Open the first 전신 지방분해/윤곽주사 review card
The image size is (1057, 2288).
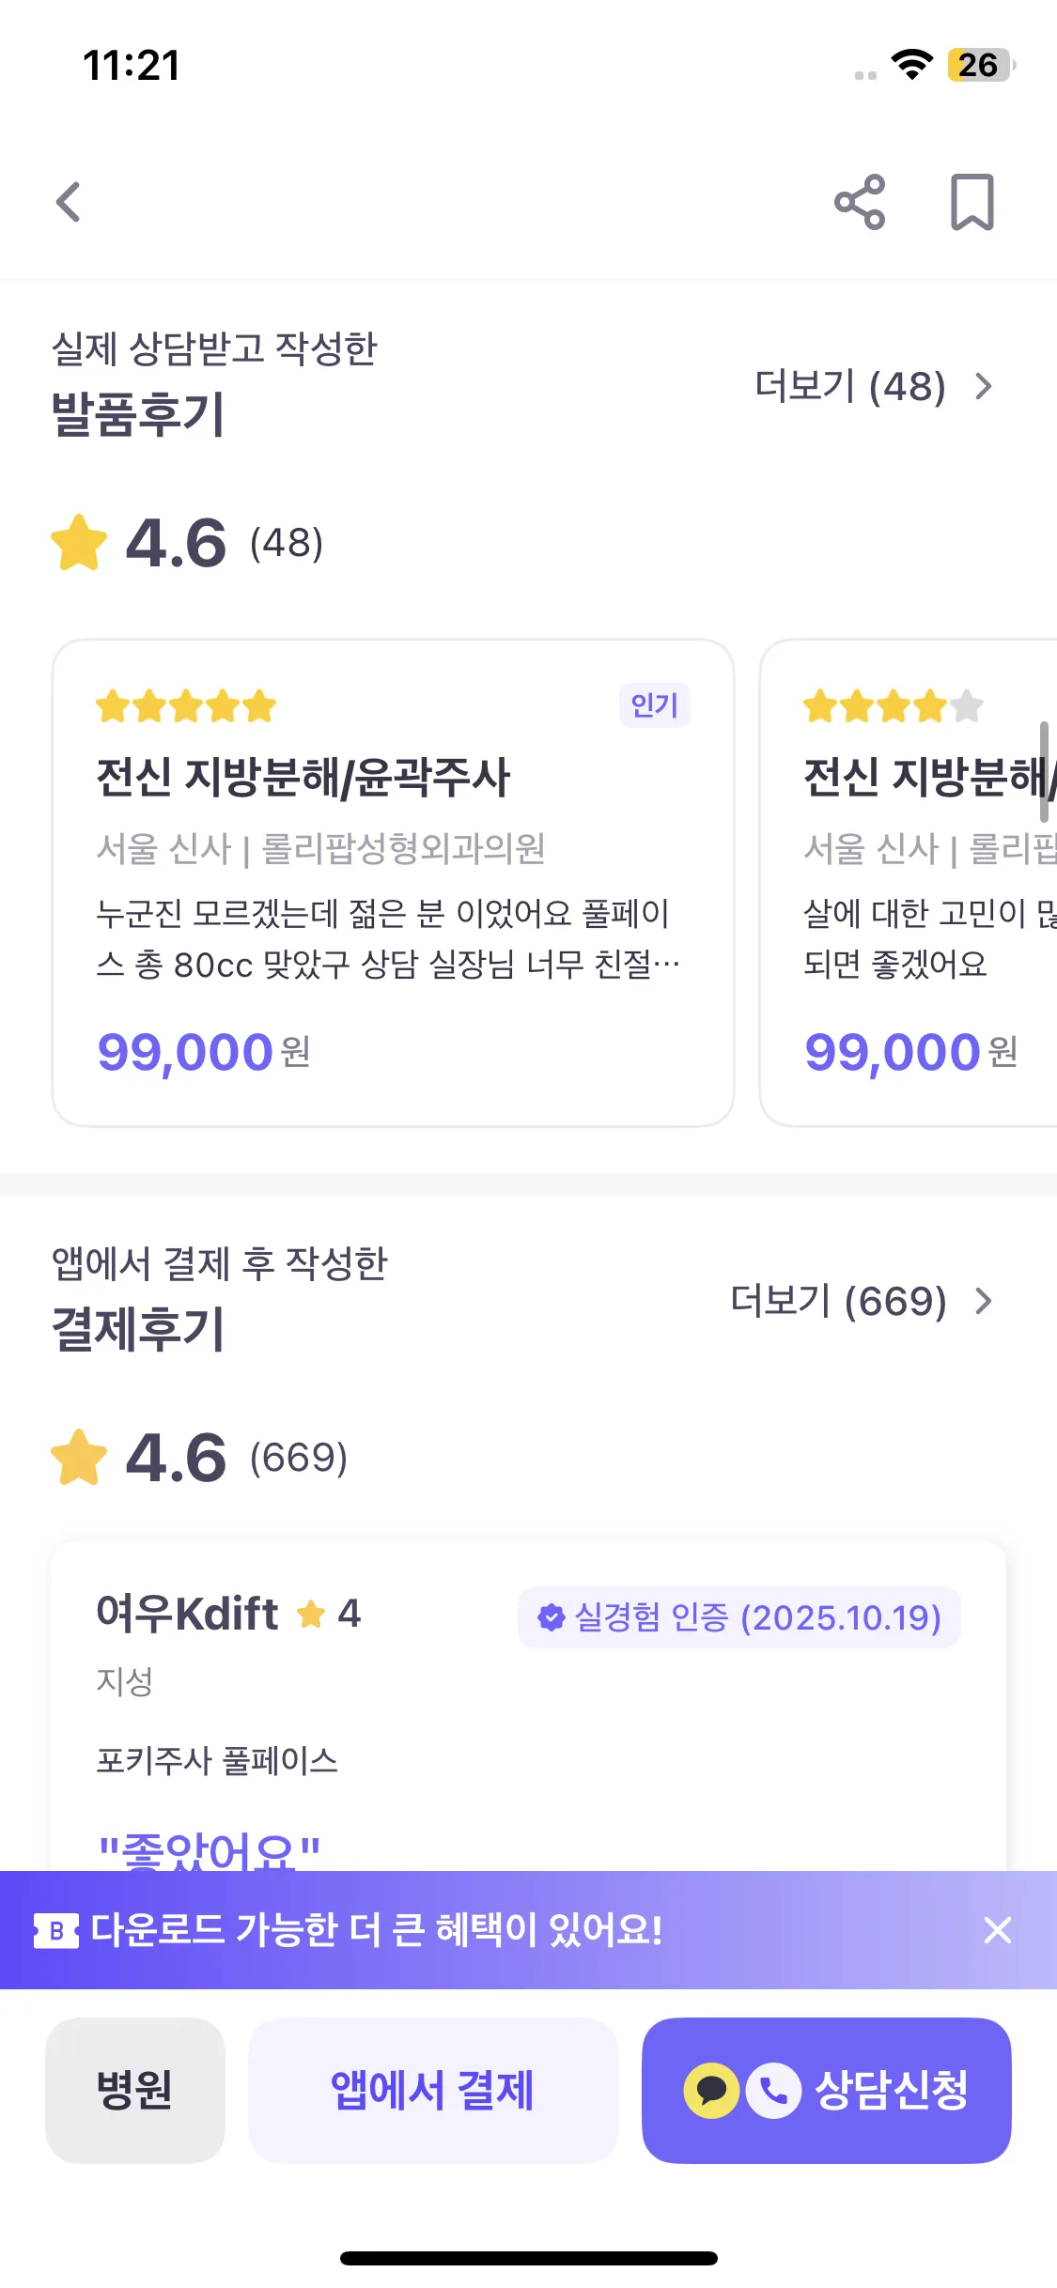pyautogui.click(x=393, y=883)
